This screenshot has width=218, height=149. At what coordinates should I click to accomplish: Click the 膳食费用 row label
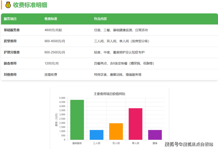click(10, 63)
